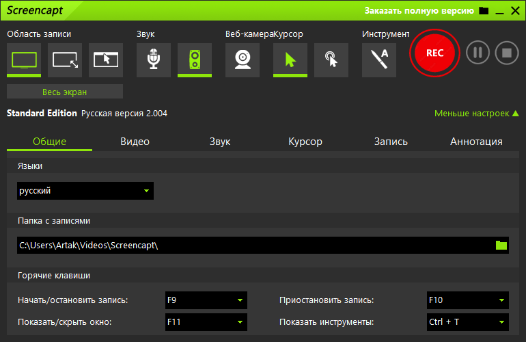
Task: Toggle cursor click effect icon
Action: pos(331,60)
